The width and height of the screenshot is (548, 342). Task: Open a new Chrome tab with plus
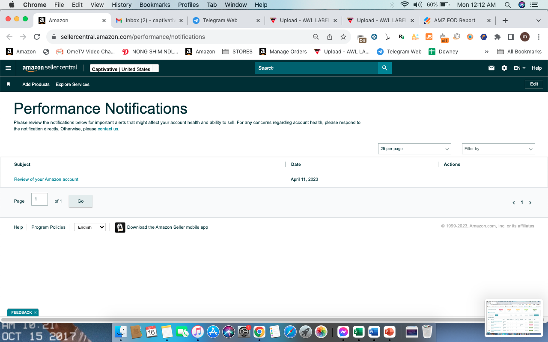coord(505,21)
